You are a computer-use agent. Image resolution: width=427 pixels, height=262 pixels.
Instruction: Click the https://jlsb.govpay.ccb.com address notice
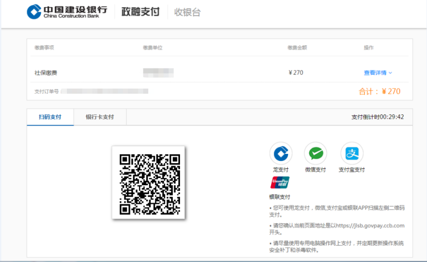tap(337, 229)
